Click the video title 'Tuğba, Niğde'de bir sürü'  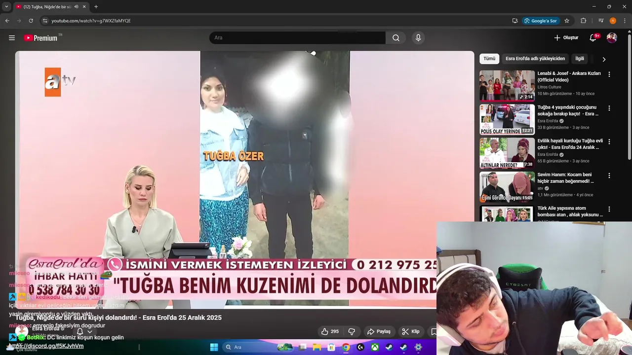click(x=118, y=318)
